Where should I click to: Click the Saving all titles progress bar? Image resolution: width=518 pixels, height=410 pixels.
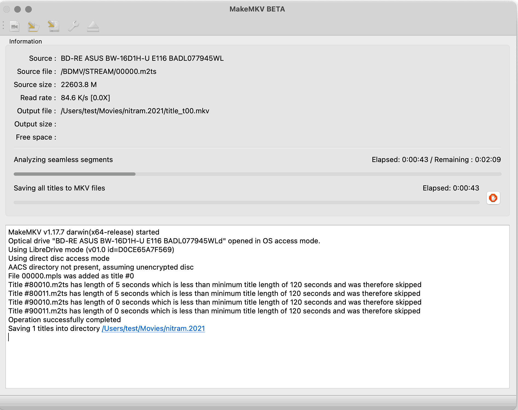[x=246, y=203]
